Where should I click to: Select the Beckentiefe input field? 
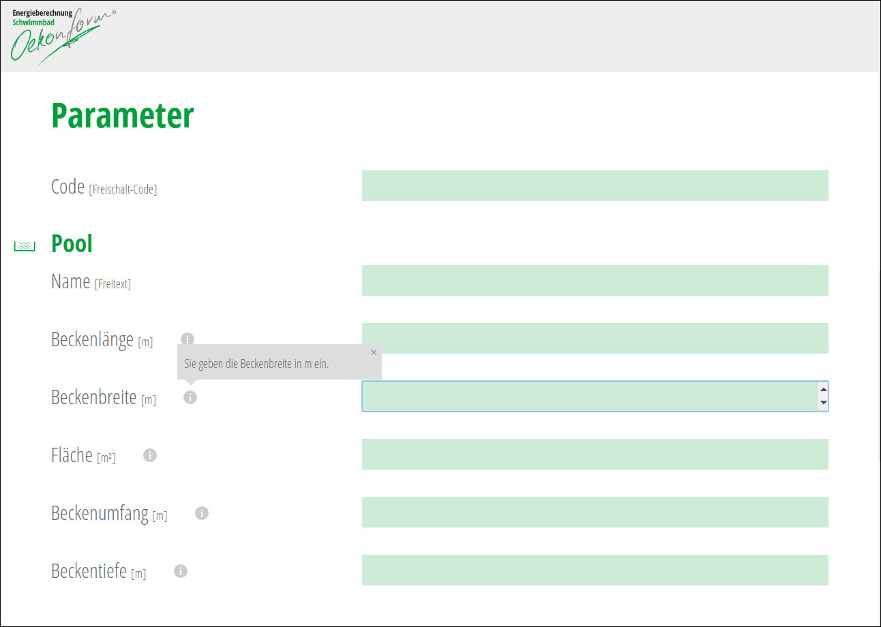tap(595, 570)
